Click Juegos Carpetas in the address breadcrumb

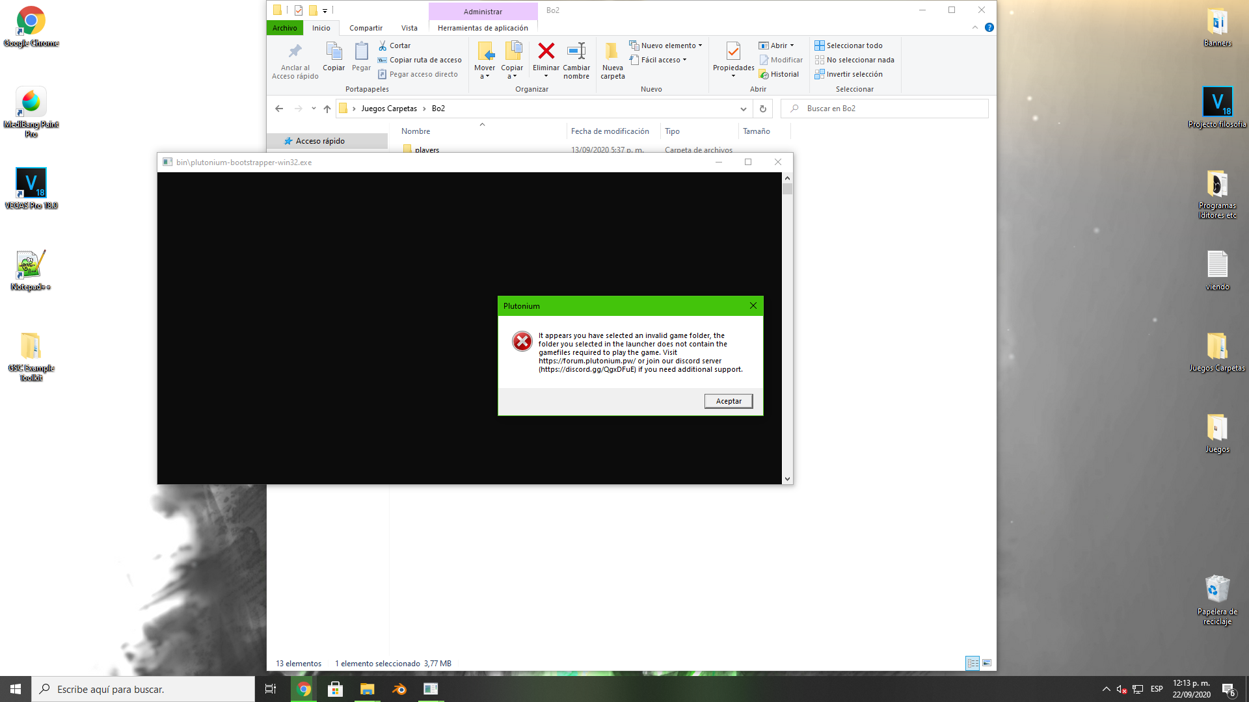[389, 109]
